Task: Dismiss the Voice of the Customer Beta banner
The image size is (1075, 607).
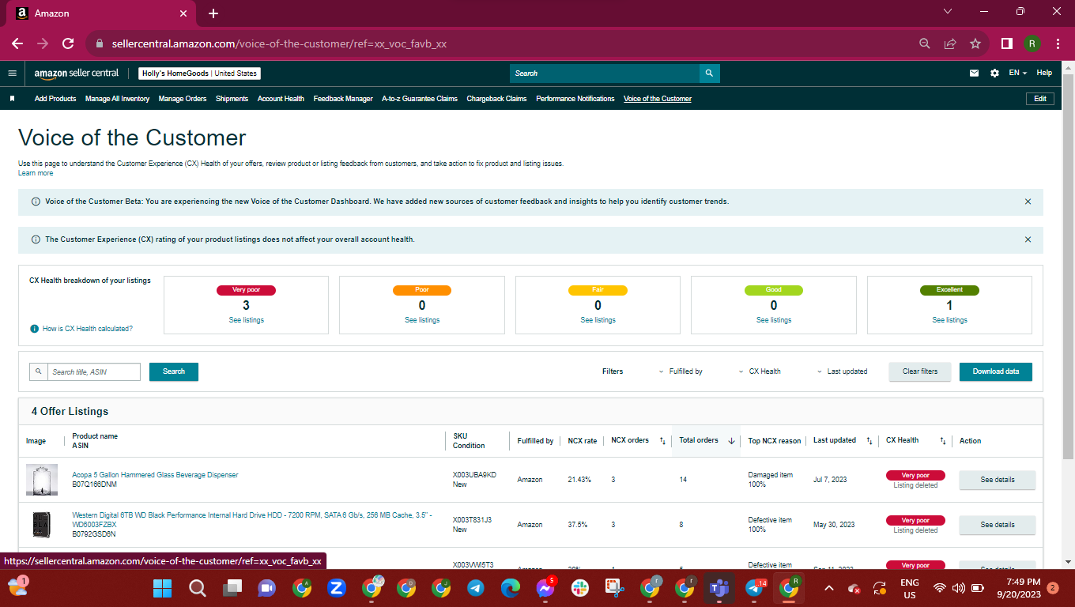Action: (x=1028, y=202)
